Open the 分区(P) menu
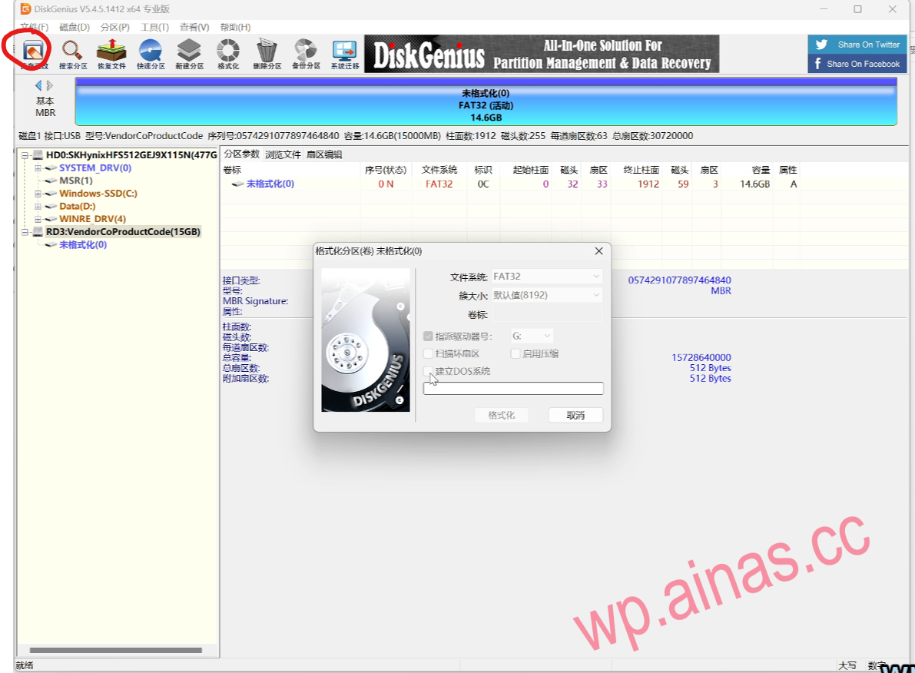The height and width of the screenshot is (673, 915). 114,28
